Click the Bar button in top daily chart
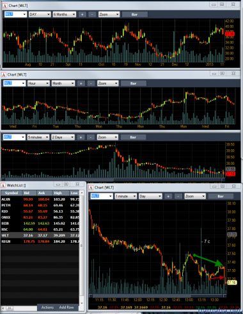This screenshot has height=314, width=243. pyautogui.click(x=134, y=14)
